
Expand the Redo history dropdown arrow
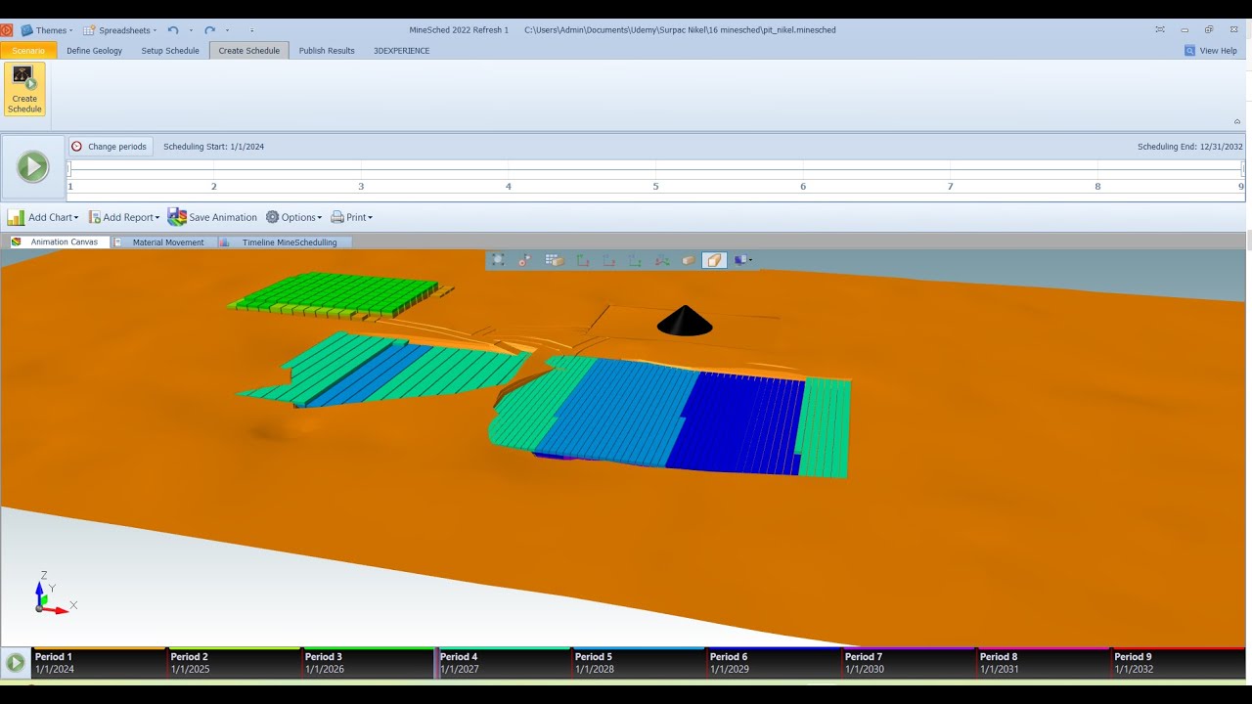pos(227,30)
